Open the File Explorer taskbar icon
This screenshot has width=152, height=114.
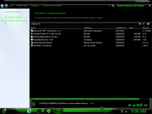click(39, 111)
